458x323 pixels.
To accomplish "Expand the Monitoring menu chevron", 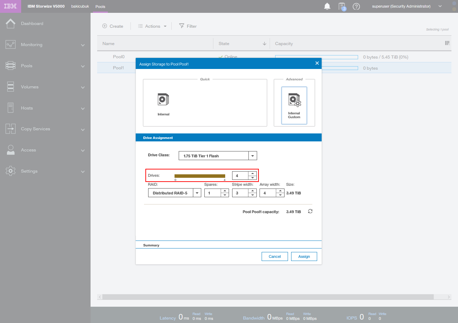I will [x=83, y=45].
